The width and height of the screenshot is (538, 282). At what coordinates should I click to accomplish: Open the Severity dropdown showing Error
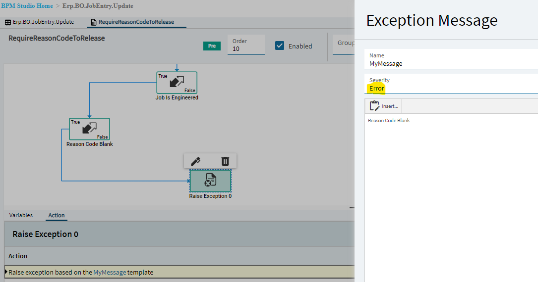coord(451,84)
